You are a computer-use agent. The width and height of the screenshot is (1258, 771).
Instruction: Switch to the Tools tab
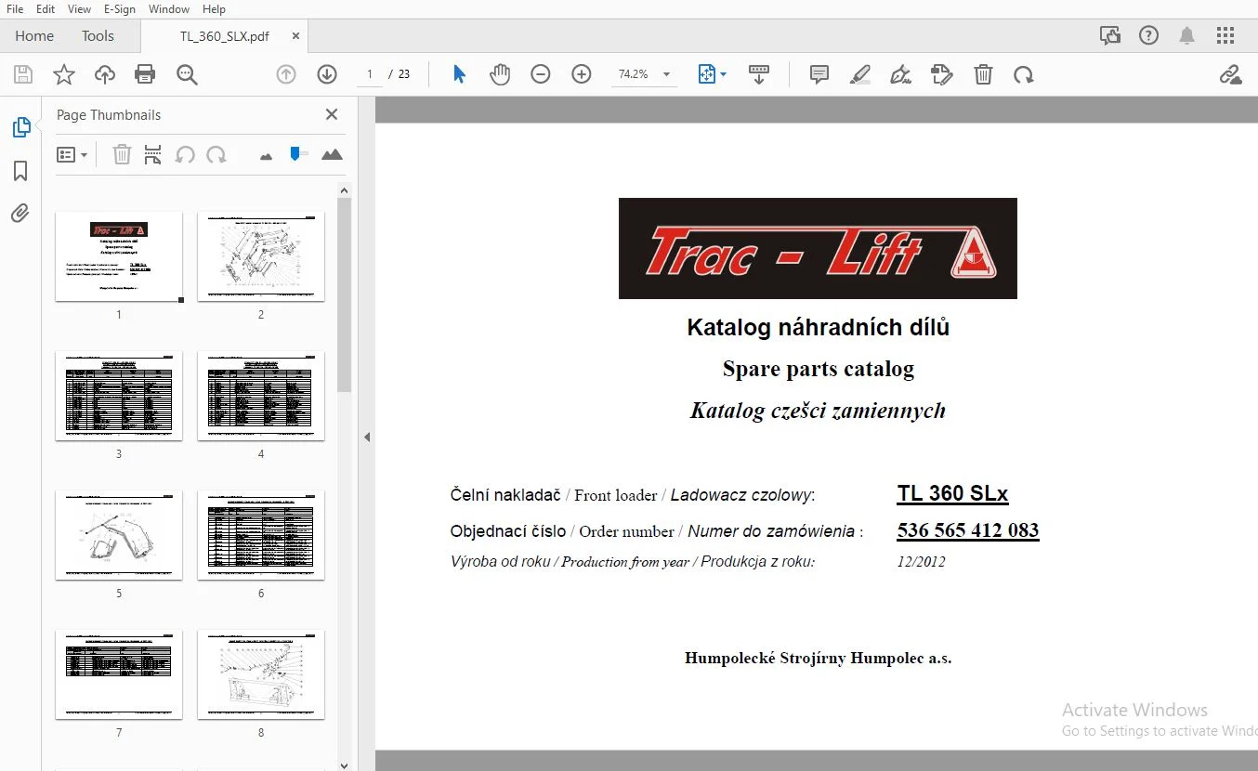click(x=98, y=36)
